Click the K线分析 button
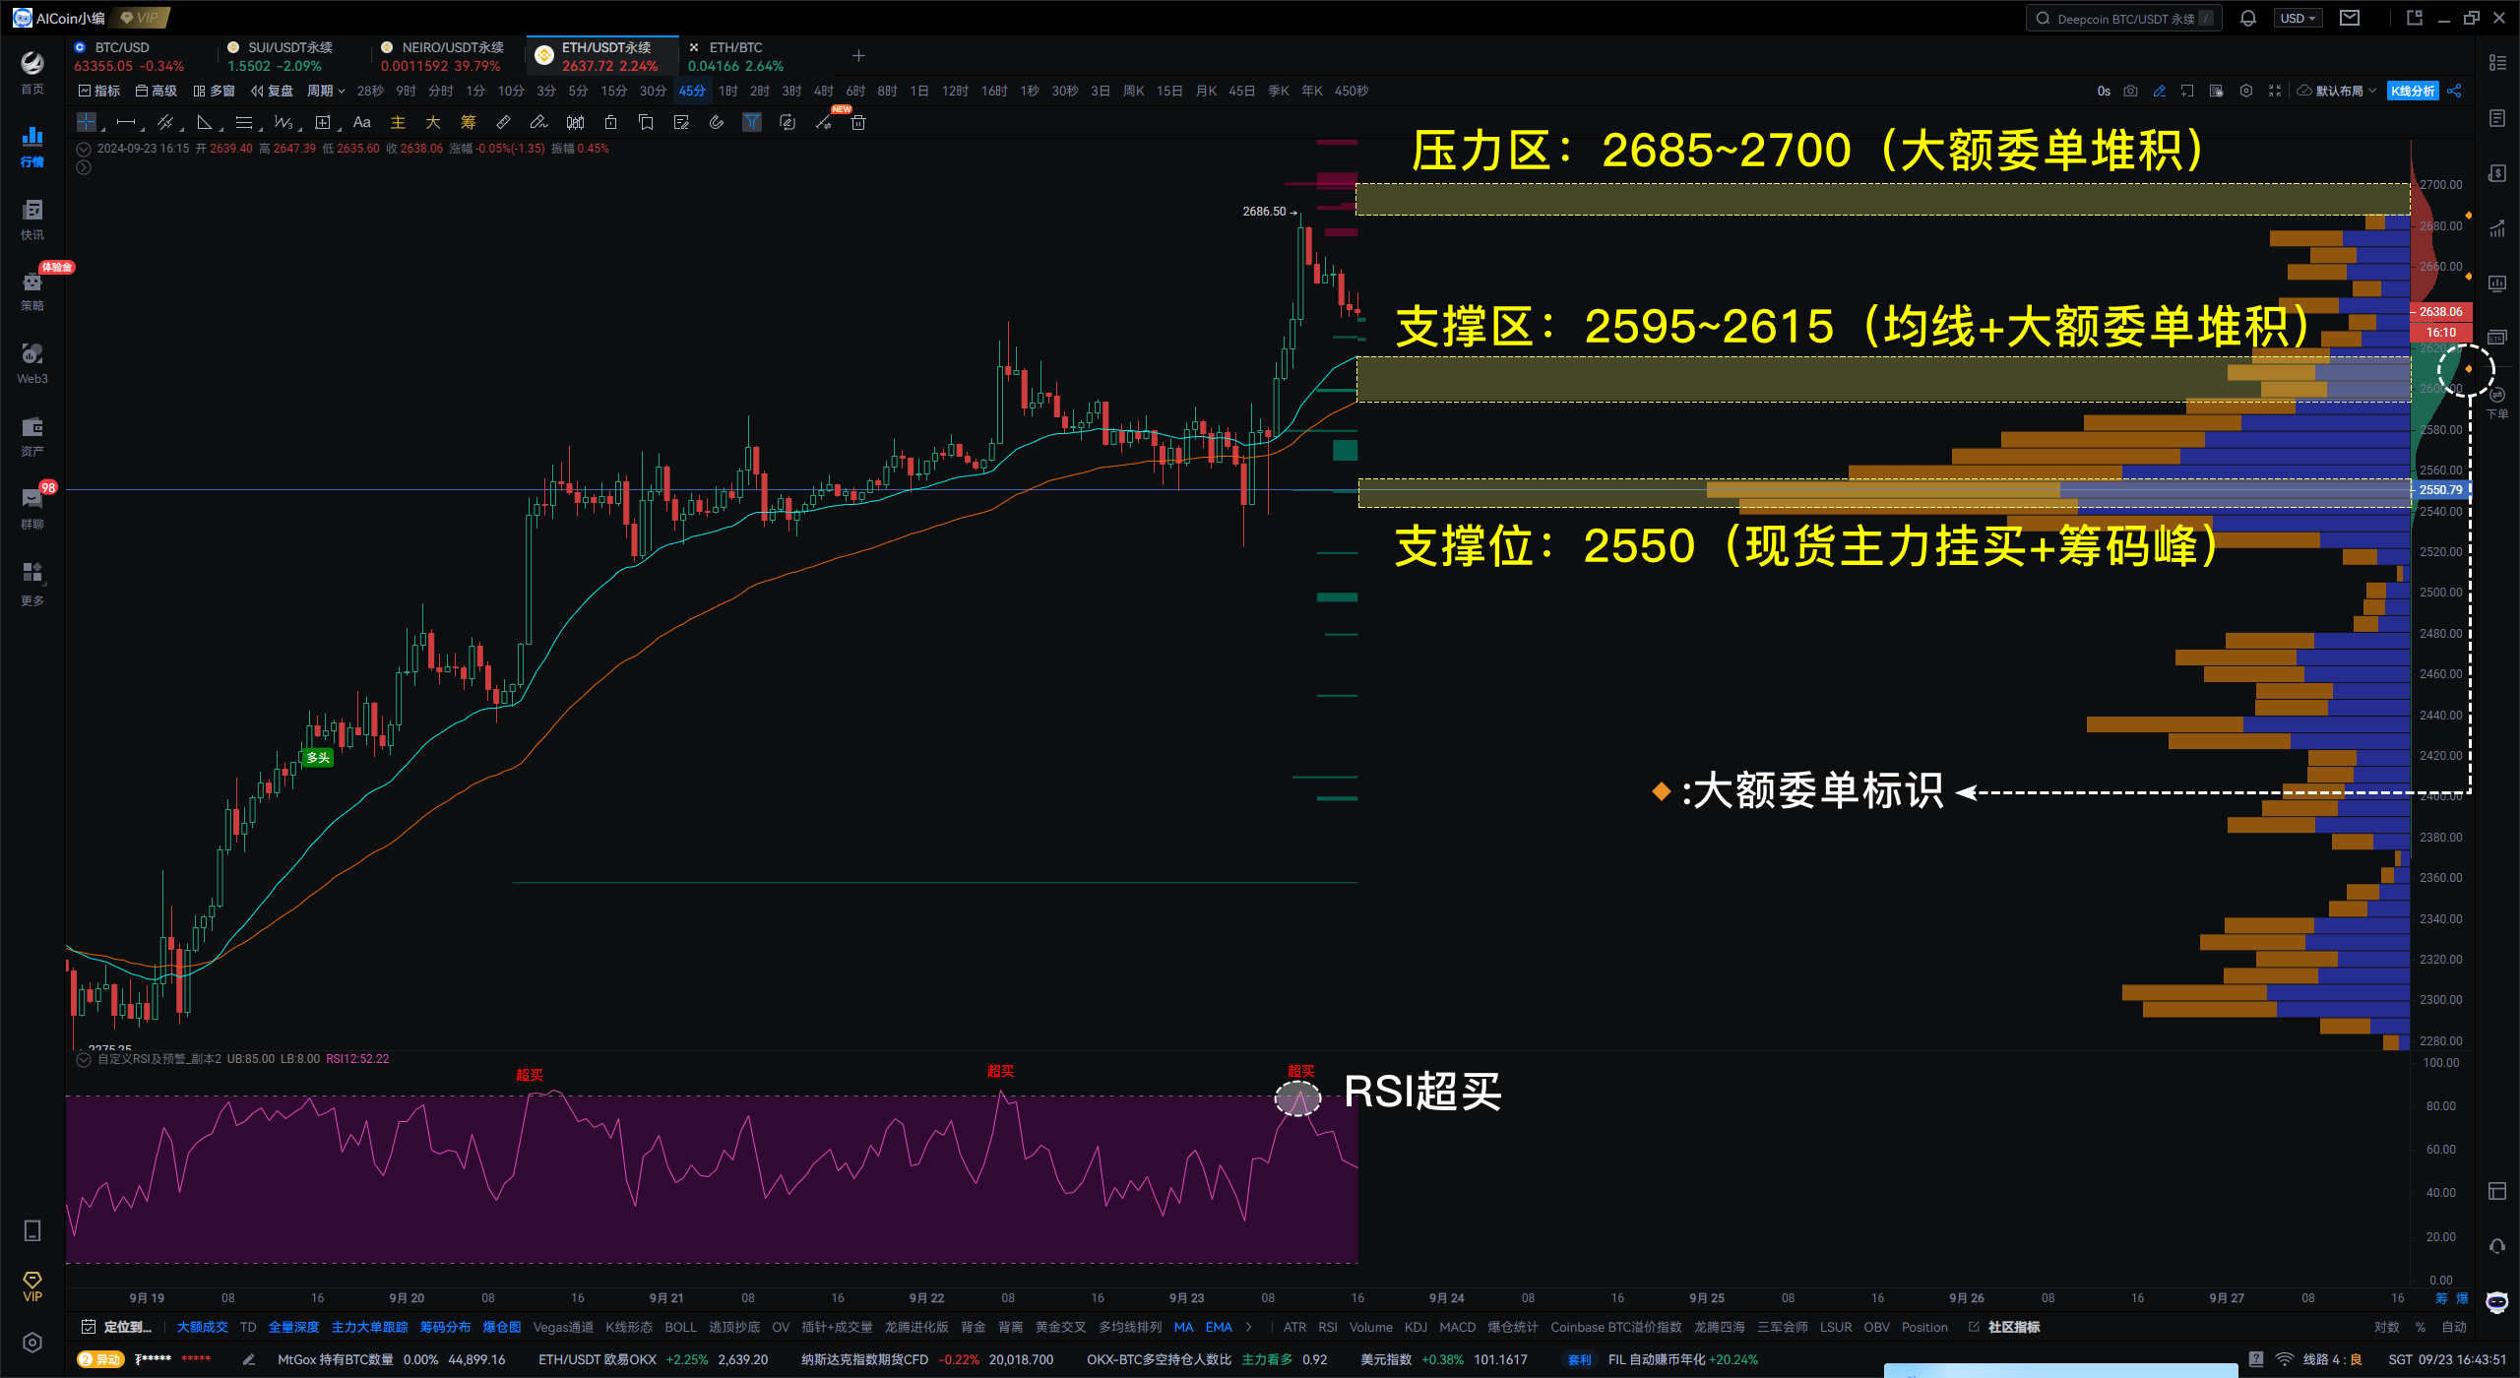The height and width of the screenshot is (1378, 2520). click(2413, 91)
